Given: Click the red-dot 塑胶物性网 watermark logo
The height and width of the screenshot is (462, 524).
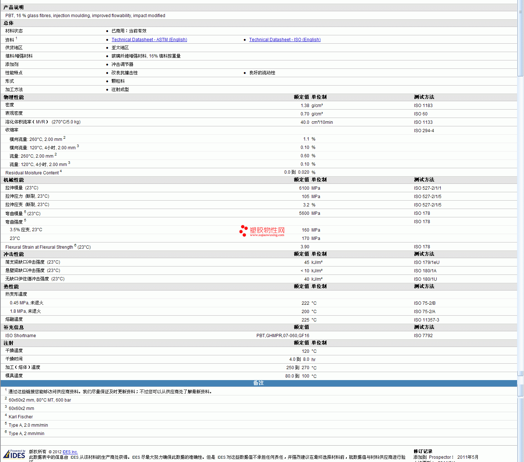Looking at the screenshot, I should coord(262,231).
